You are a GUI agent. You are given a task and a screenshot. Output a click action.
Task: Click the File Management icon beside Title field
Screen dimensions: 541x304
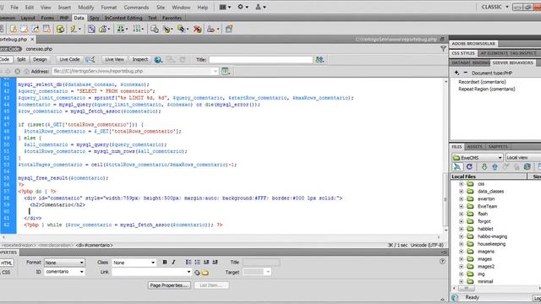tap(320, 60)
